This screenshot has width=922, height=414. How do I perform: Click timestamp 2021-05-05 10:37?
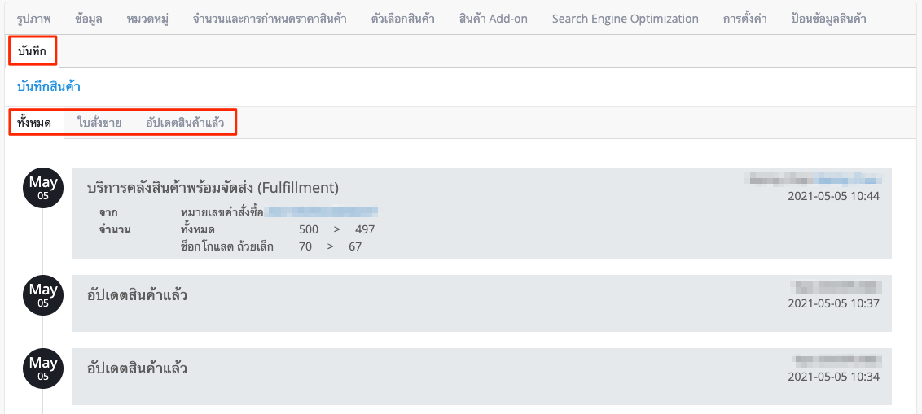tap(833, 303)
